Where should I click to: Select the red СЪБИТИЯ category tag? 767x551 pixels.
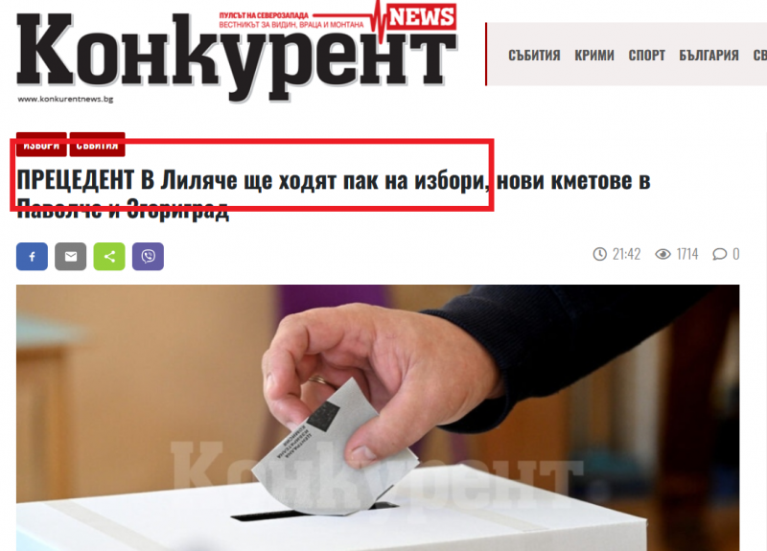pos(98,145)
